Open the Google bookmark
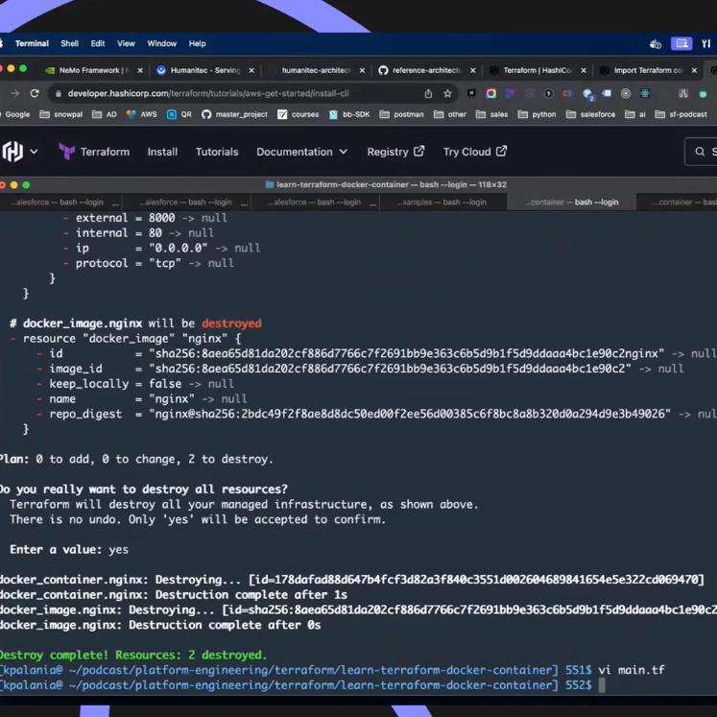Screen dimensions: 717x717 (15, 114)
